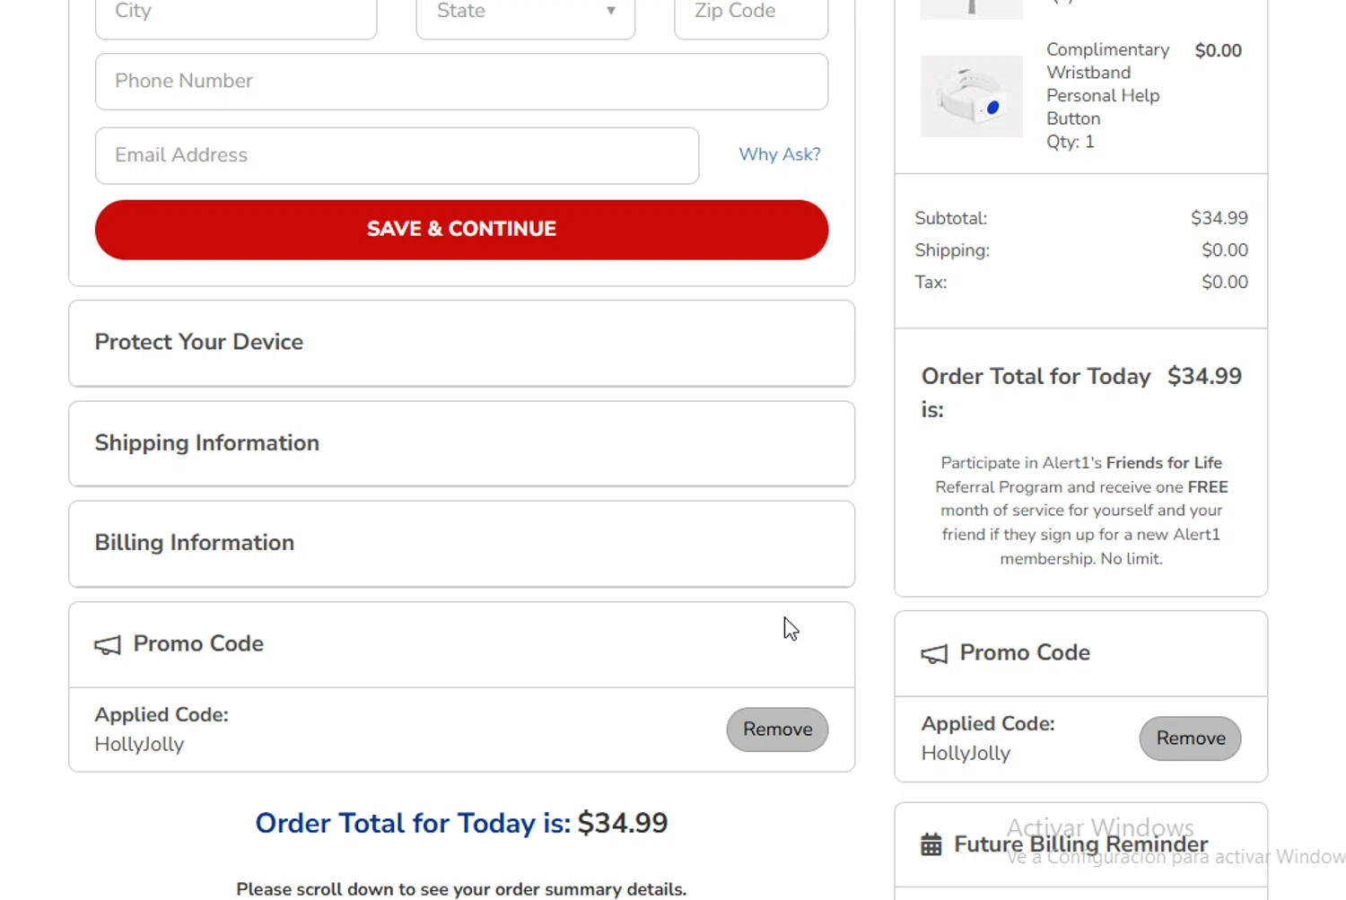Open the Why Ask? link
The height and width of the screenshot is (900, 1346).
(x=779, y=154)
